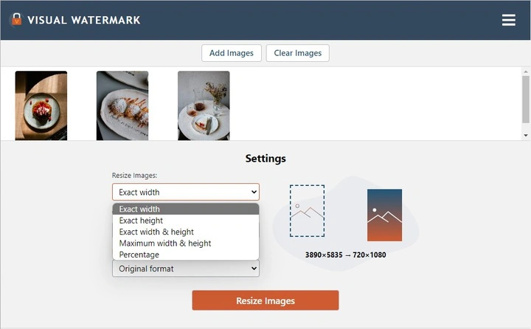Click the Resize Images: label
The image size is (531, 329).
(134, 176)
